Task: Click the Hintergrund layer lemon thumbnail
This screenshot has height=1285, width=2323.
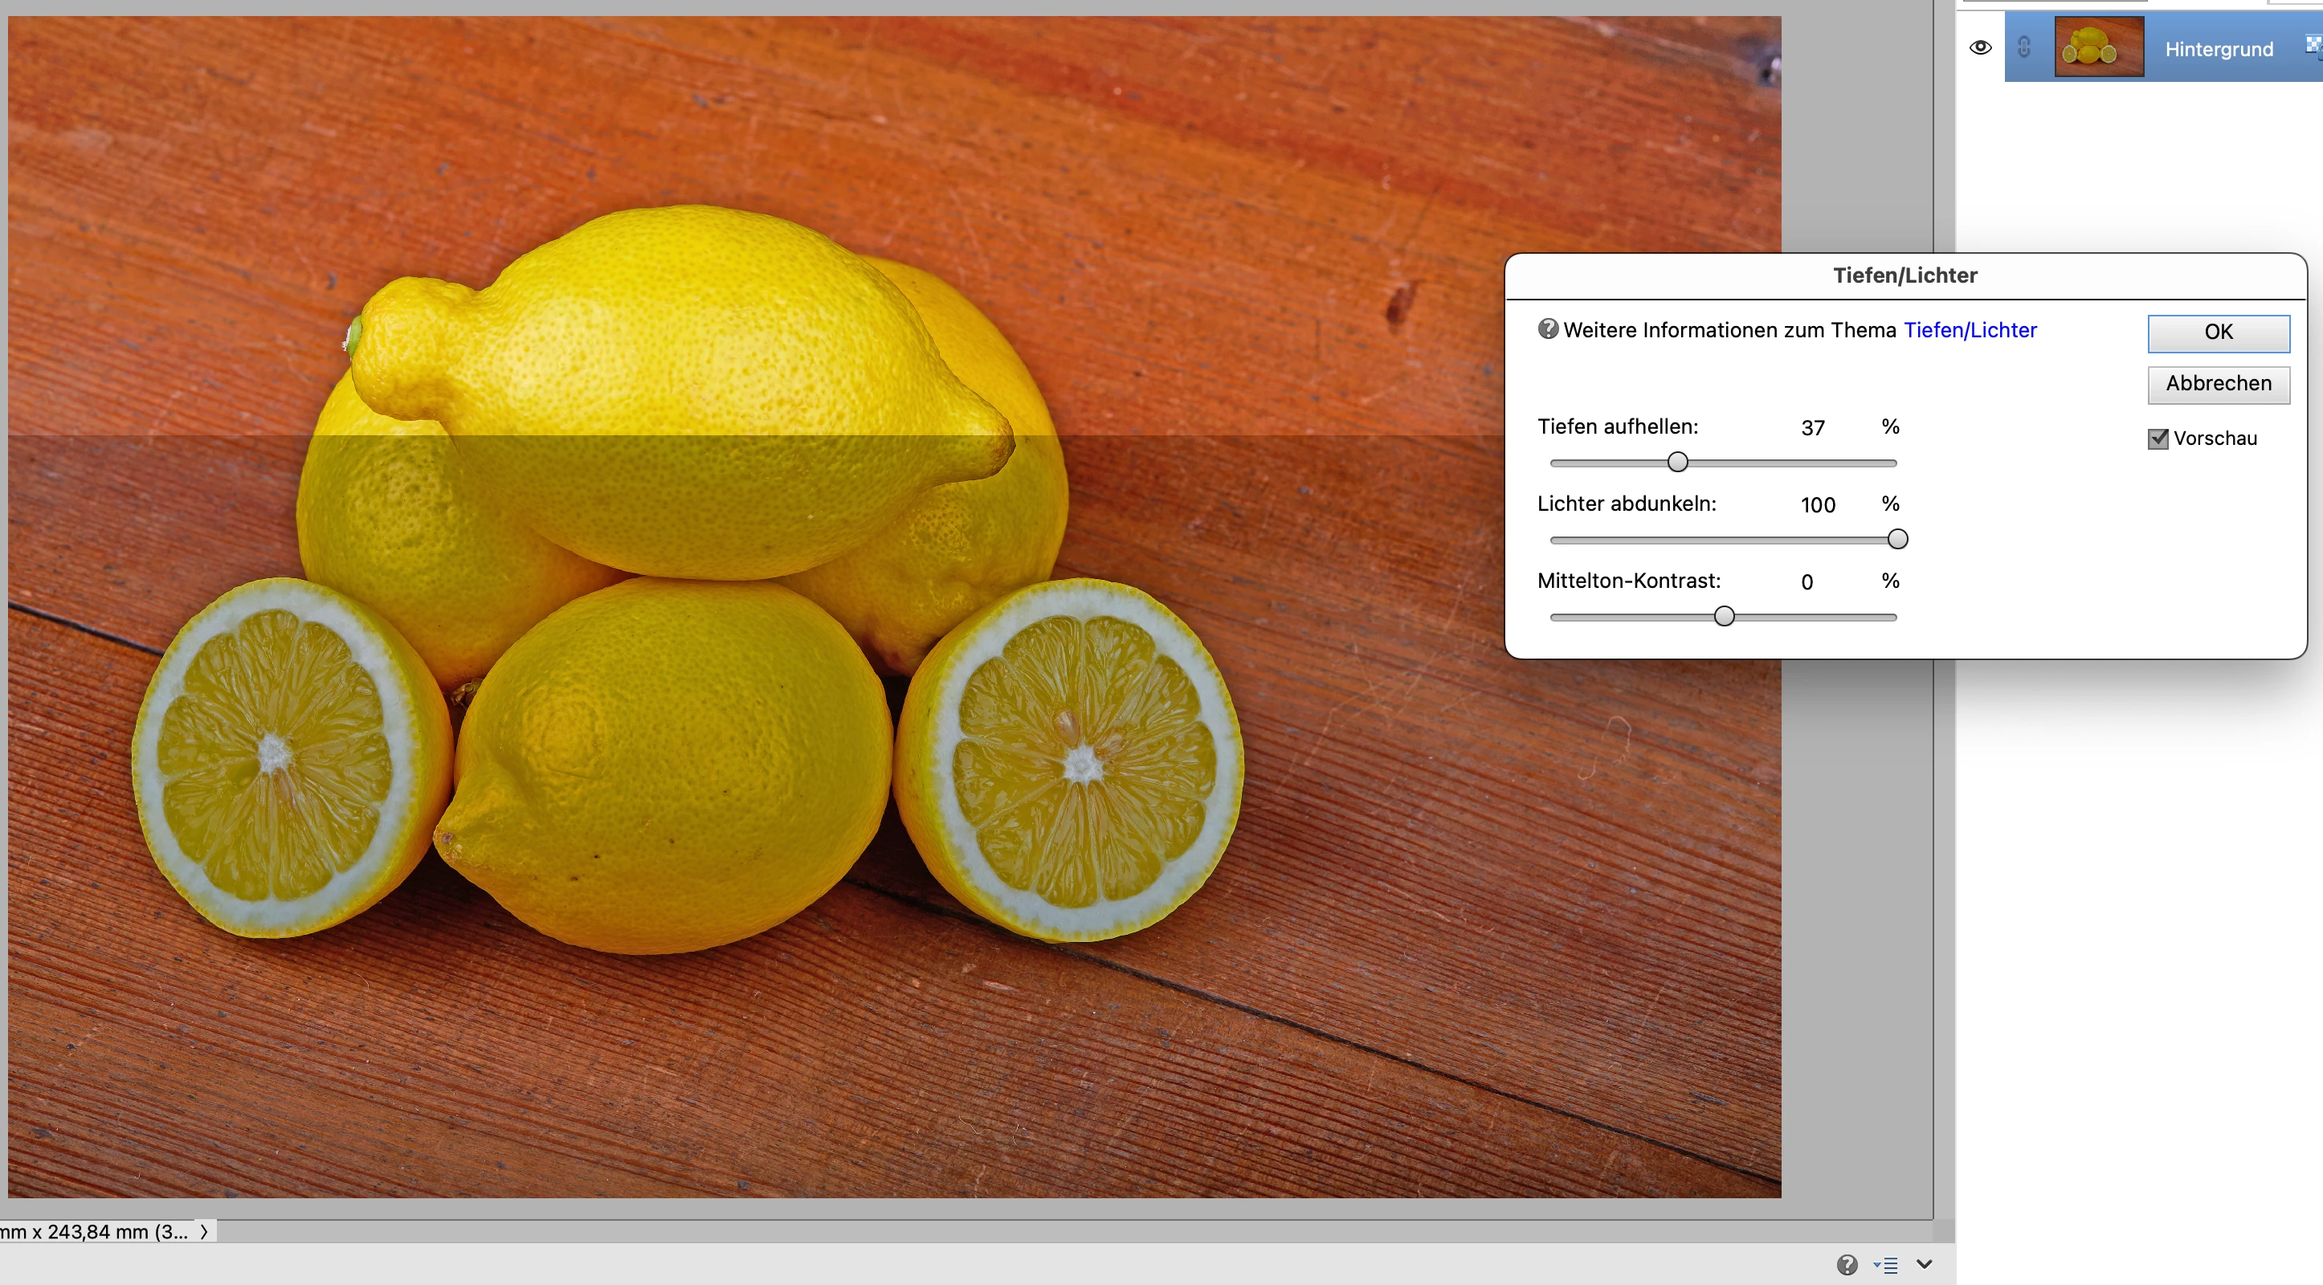Action: coord(2098,47)
